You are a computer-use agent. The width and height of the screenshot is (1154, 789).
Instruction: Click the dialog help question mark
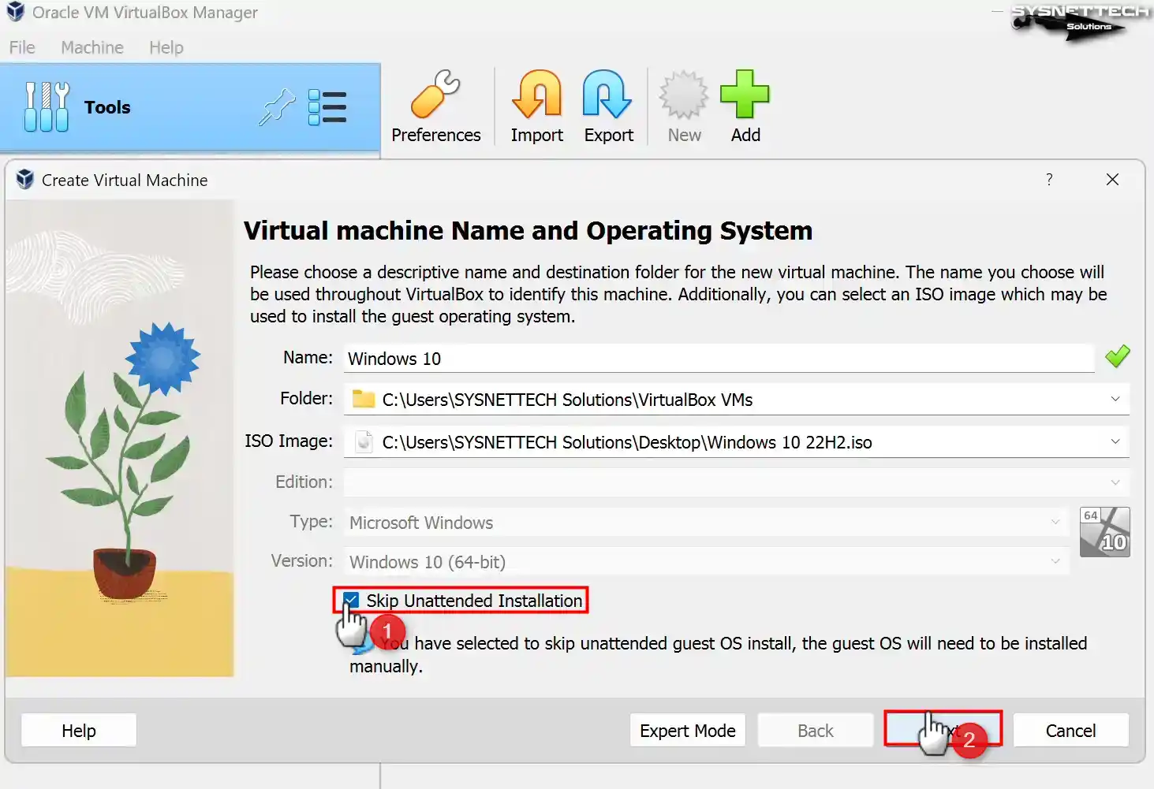1049,180
